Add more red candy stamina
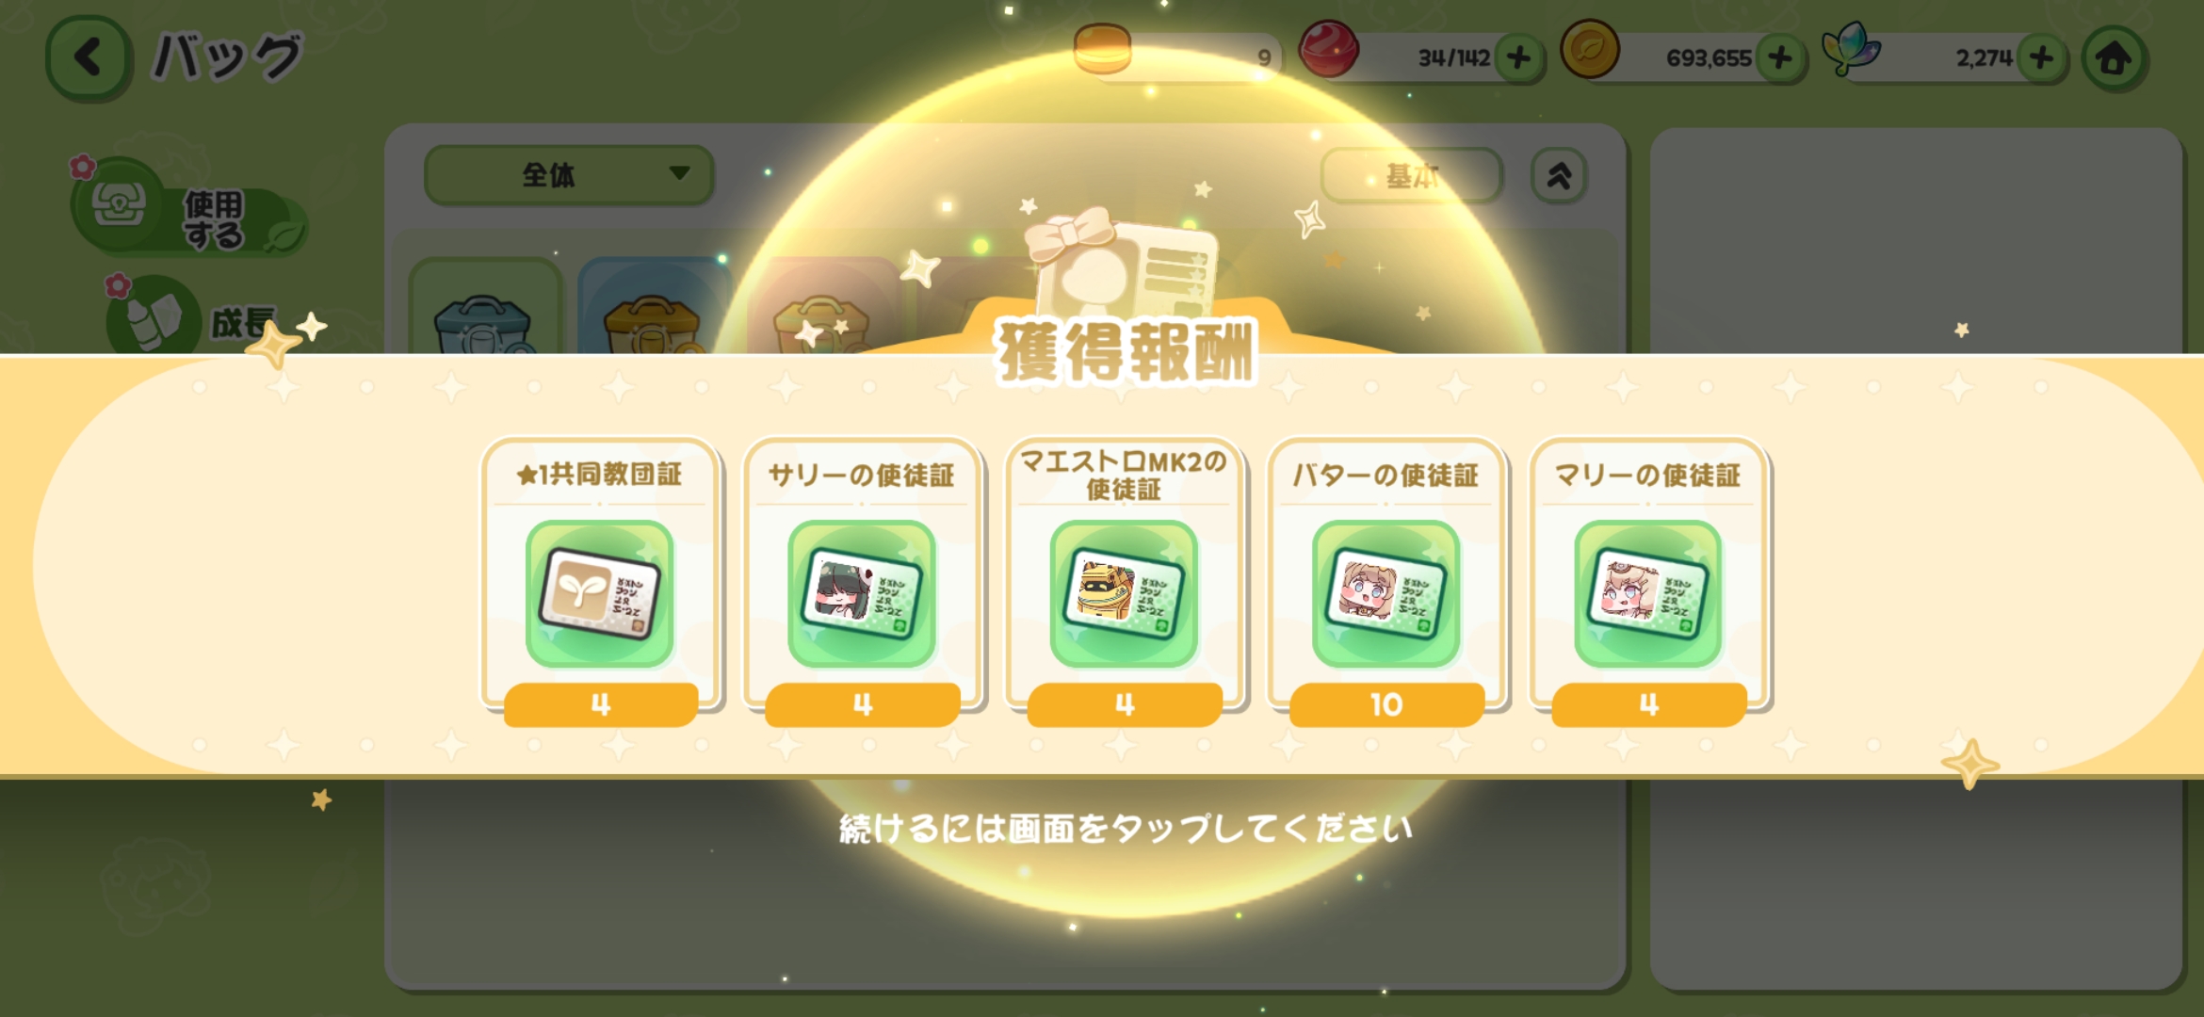The image size is (2204, 1017). [x=1518, y=58]
